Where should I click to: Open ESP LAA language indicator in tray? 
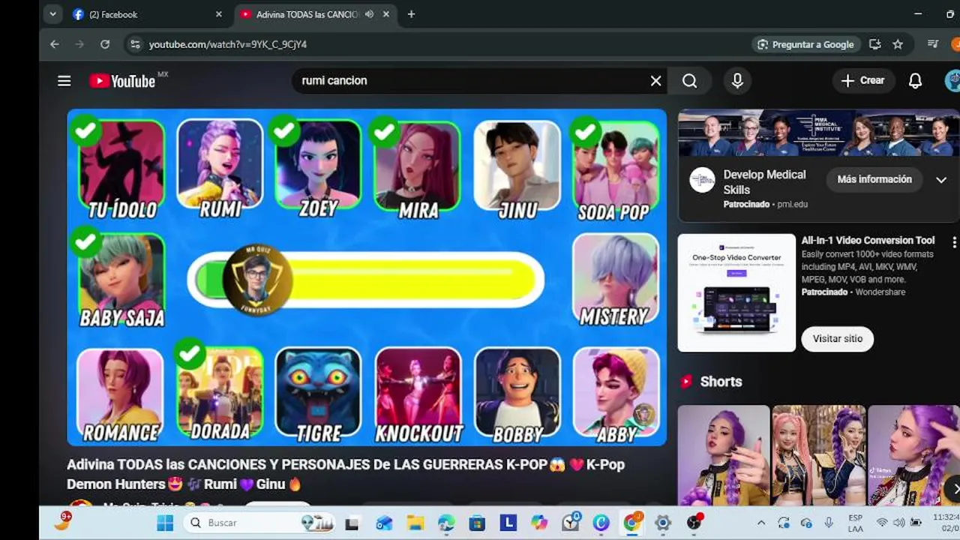click(855, 523)
